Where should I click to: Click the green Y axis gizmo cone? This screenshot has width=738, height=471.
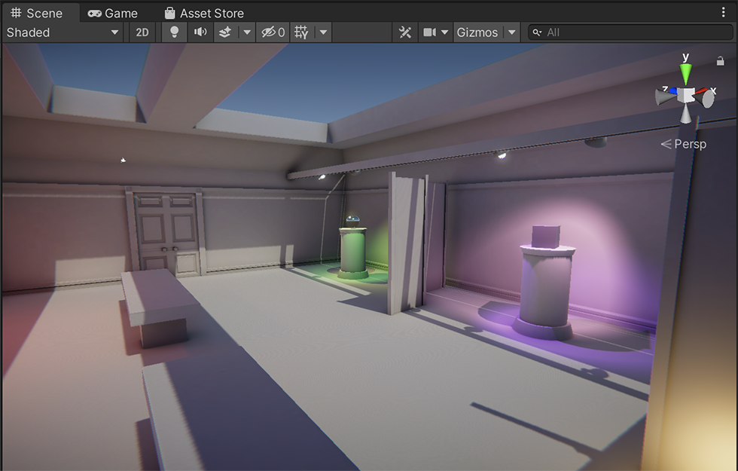pyautogui.click(x=685, y=73)
